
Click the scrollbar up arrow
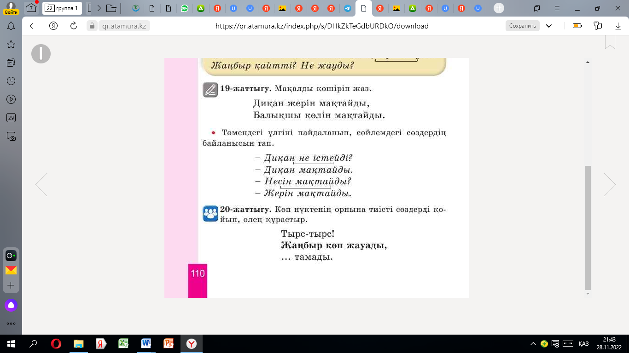[587, 62]
